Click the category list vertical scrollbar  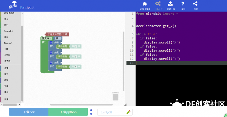pyautogui.click(x=22, y=63)
